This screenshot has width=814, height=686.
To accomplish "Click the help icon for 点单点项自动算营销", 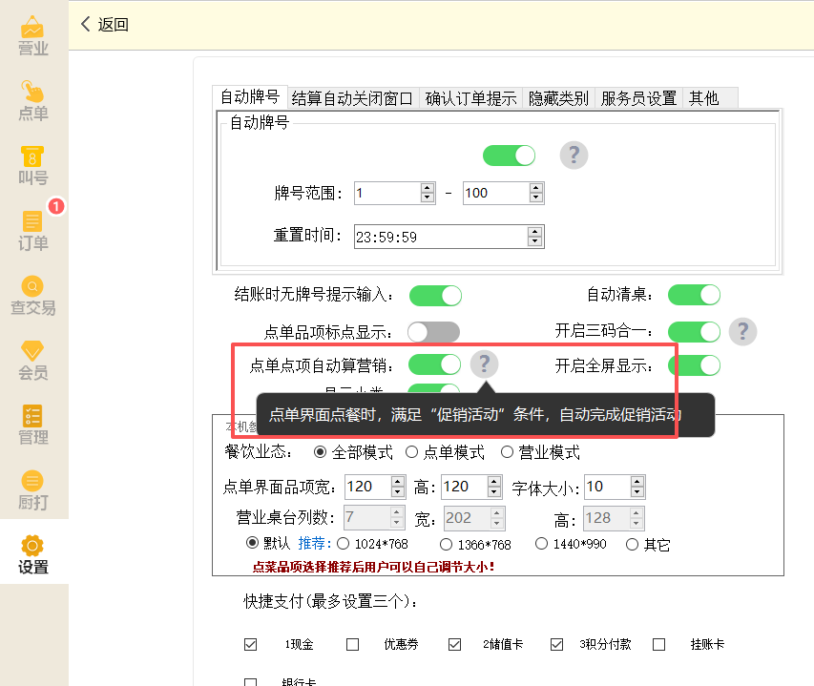I will click(485, 364).
